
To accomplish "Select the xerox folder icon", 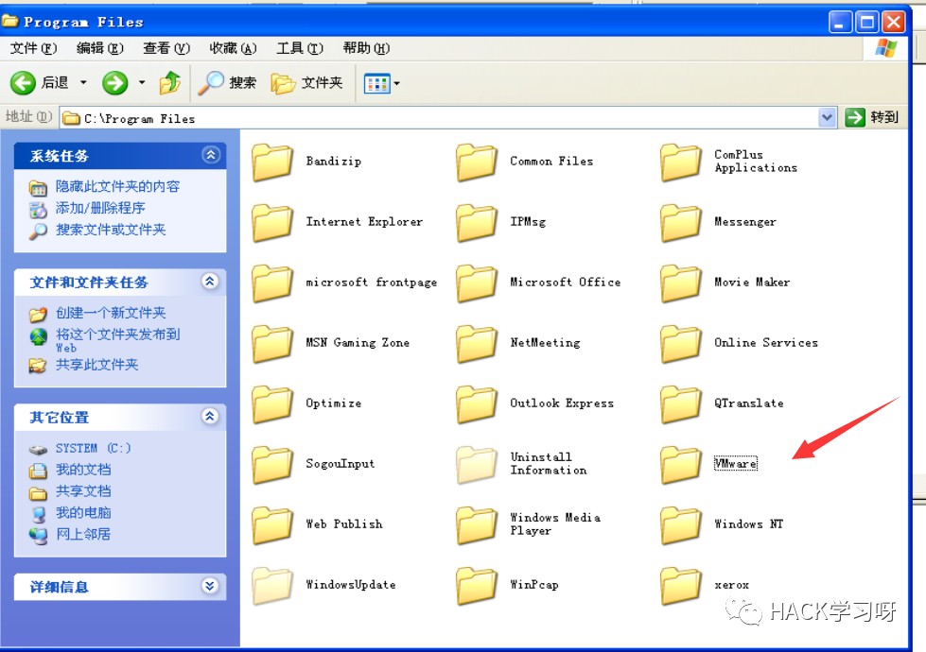I will pyautogui.click(x=681, y=585).
